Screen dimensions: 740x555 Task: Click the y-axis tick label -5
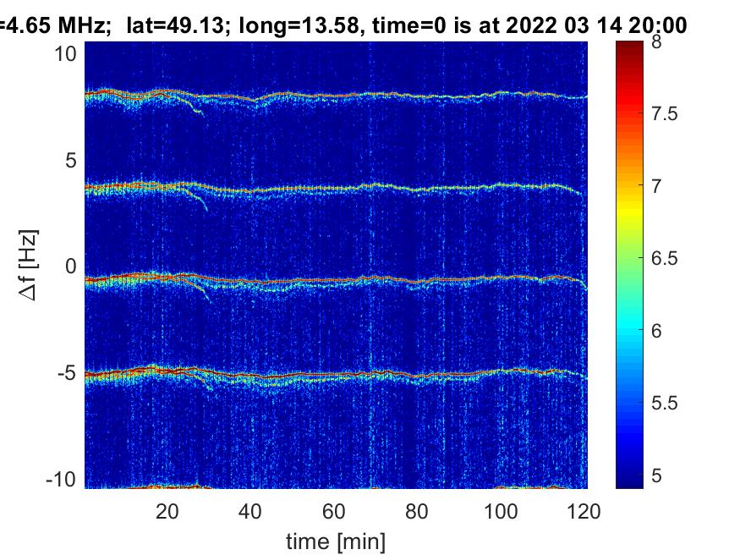[67, 373]
